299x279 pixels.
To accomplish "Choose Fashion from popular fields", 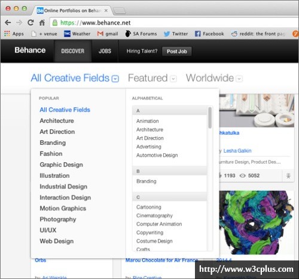I will click(51, 154).
